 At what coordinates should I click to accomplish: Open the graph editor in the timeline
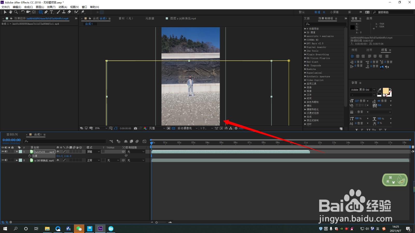point(144,141)
